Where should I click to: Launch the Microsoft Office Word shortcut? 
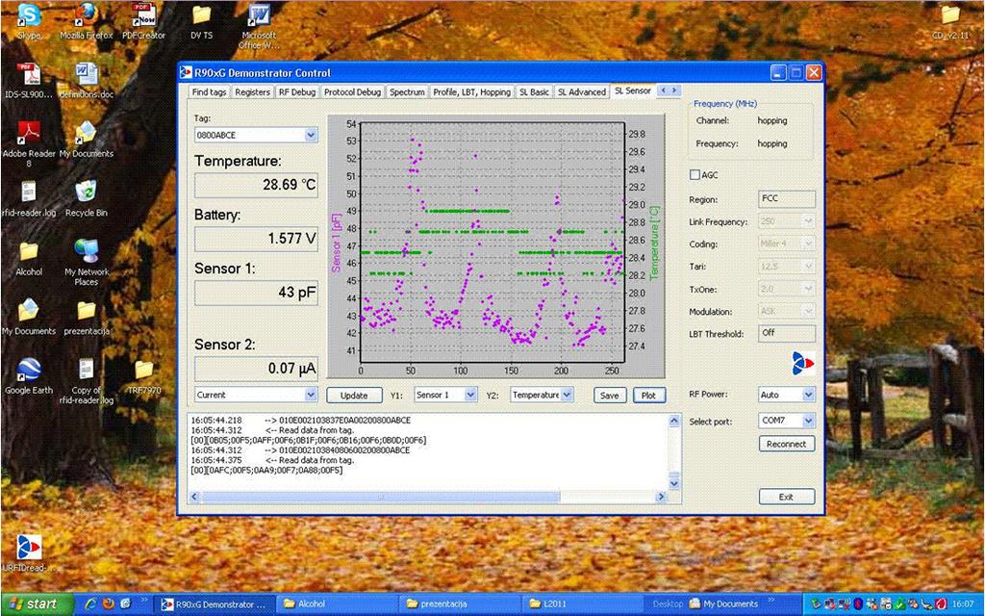coord(259,26)
